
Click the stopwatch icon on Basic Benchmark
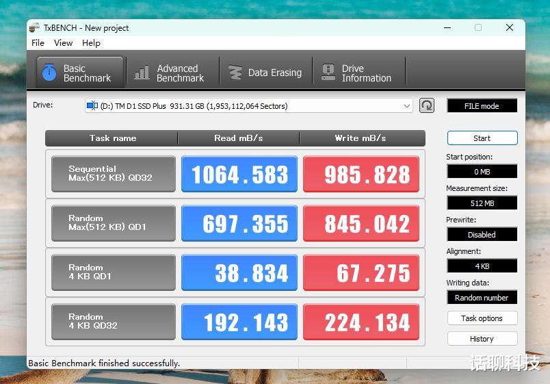(x=49, y=73)
